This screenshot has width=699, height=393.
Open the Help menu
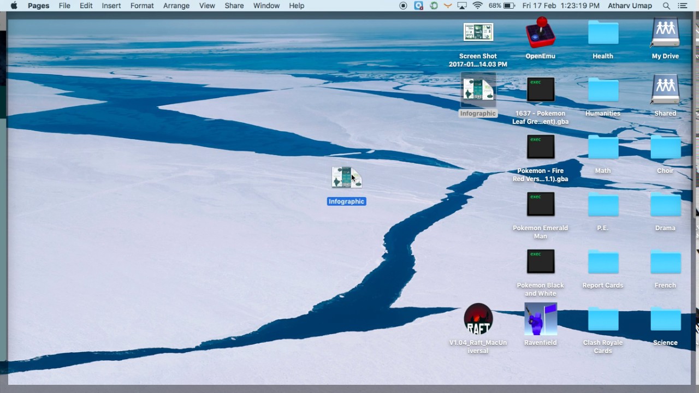[x=297, y=5]
